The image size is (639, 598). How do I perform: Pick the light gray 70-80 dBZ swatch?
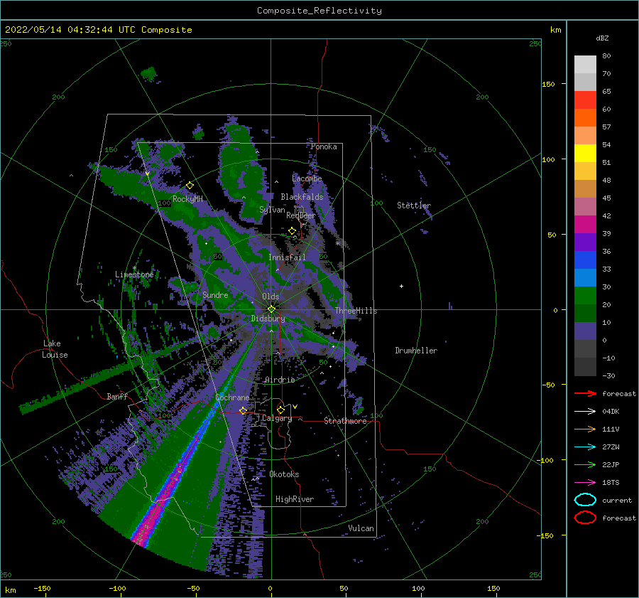tap(585, 65)
